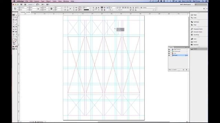Select the Hand tool

[x=14, y=37]
